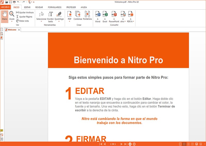Click the Escribir texto tool
This screenshot has width=206, height=146.
(x=50, y=16)
